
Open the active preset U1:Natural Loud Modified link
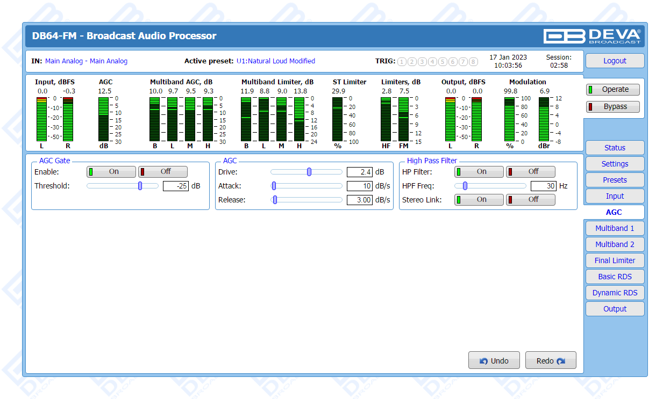tap(276, 61)
